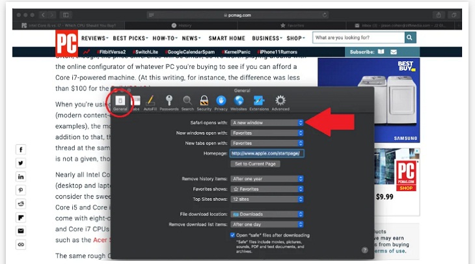Share article on Facebook
The image size is (475, 264).
coord(21,150)
